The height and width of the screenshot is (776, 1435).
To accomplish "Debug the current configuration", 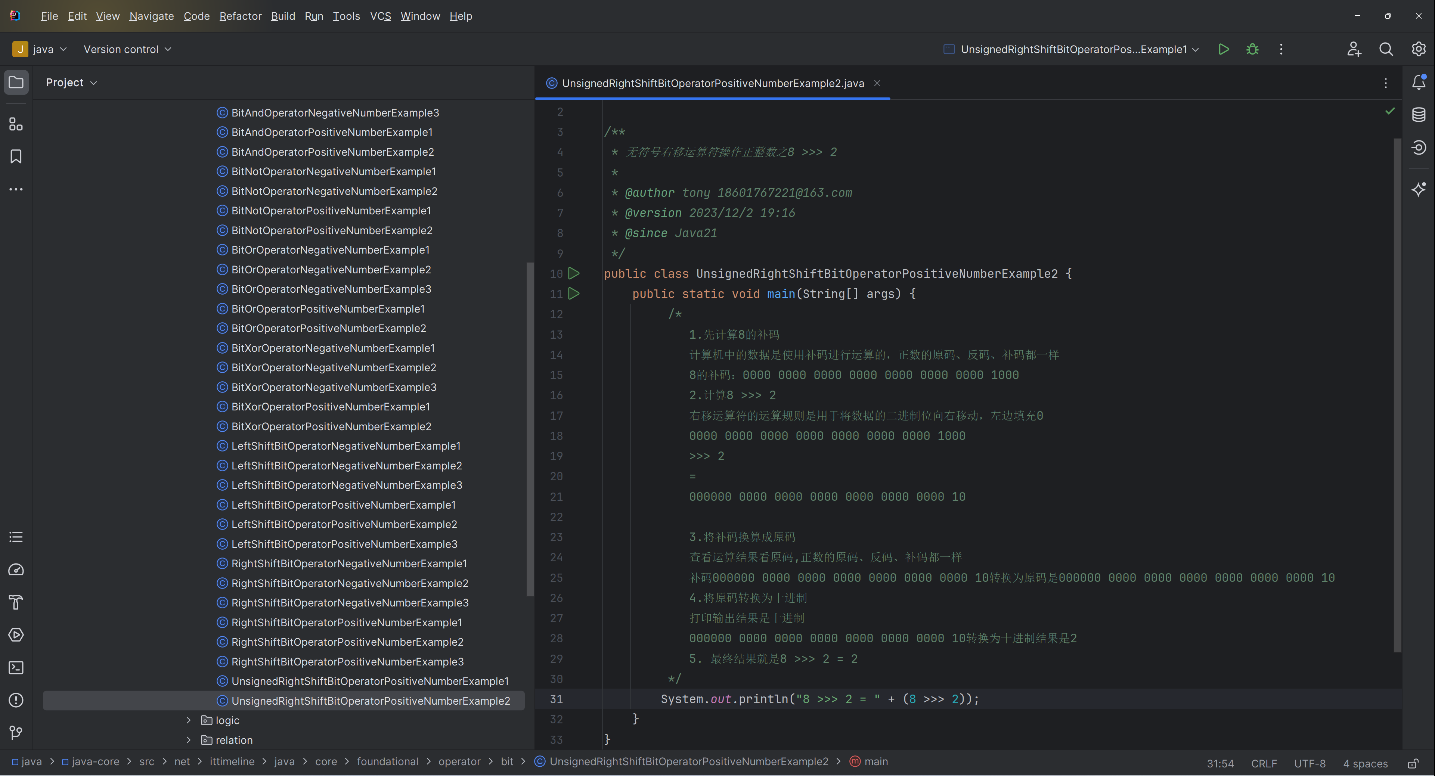I will coord(1252,49).
